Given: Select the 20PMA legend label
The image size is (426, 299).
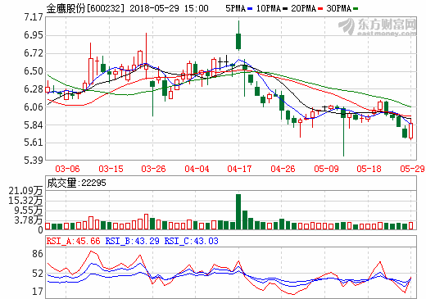Looking at the screenshot, I should tap(304, 8).
